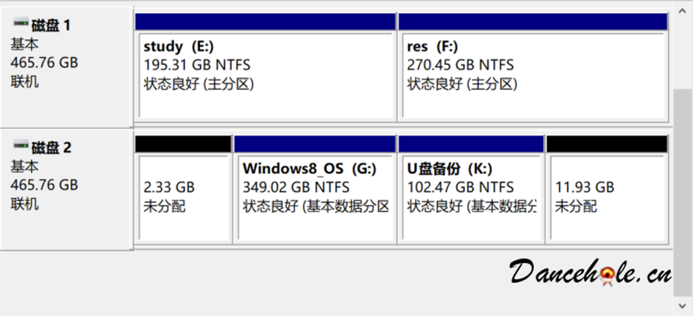Image resolution: width=693 pixels, height=316 pixels.
Task: Click blue header bar above res (F:)
Action: (x=533, y=21)
